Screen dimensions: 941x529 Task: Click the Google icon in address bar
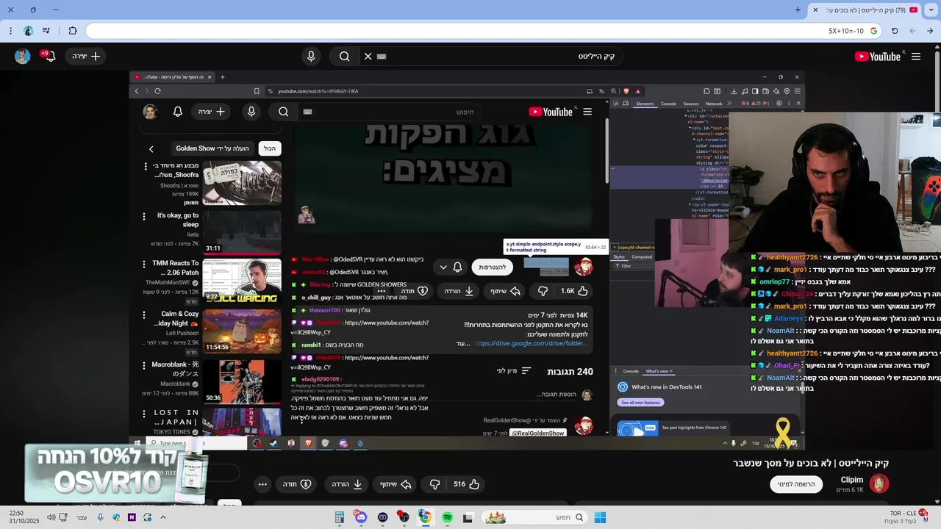click(873, 31)
